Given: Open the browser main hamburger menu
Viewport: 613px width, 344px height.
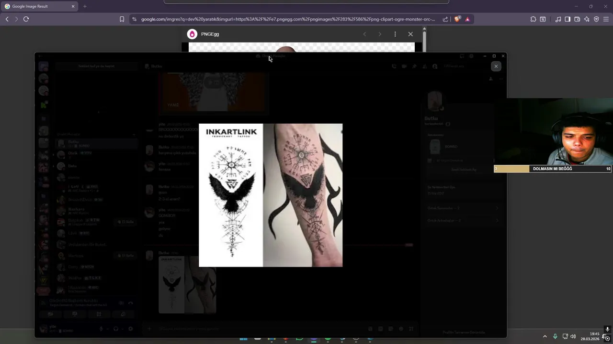Looking at the screenshot, I should tap(606, 19).
